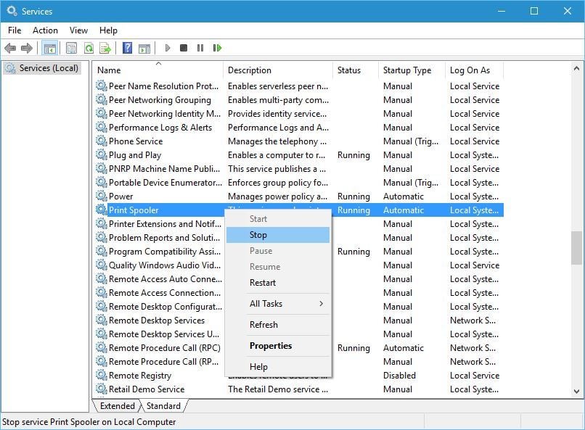Sort by the Status column header
This screenshot has height=430, width=585.
(356, 70)
